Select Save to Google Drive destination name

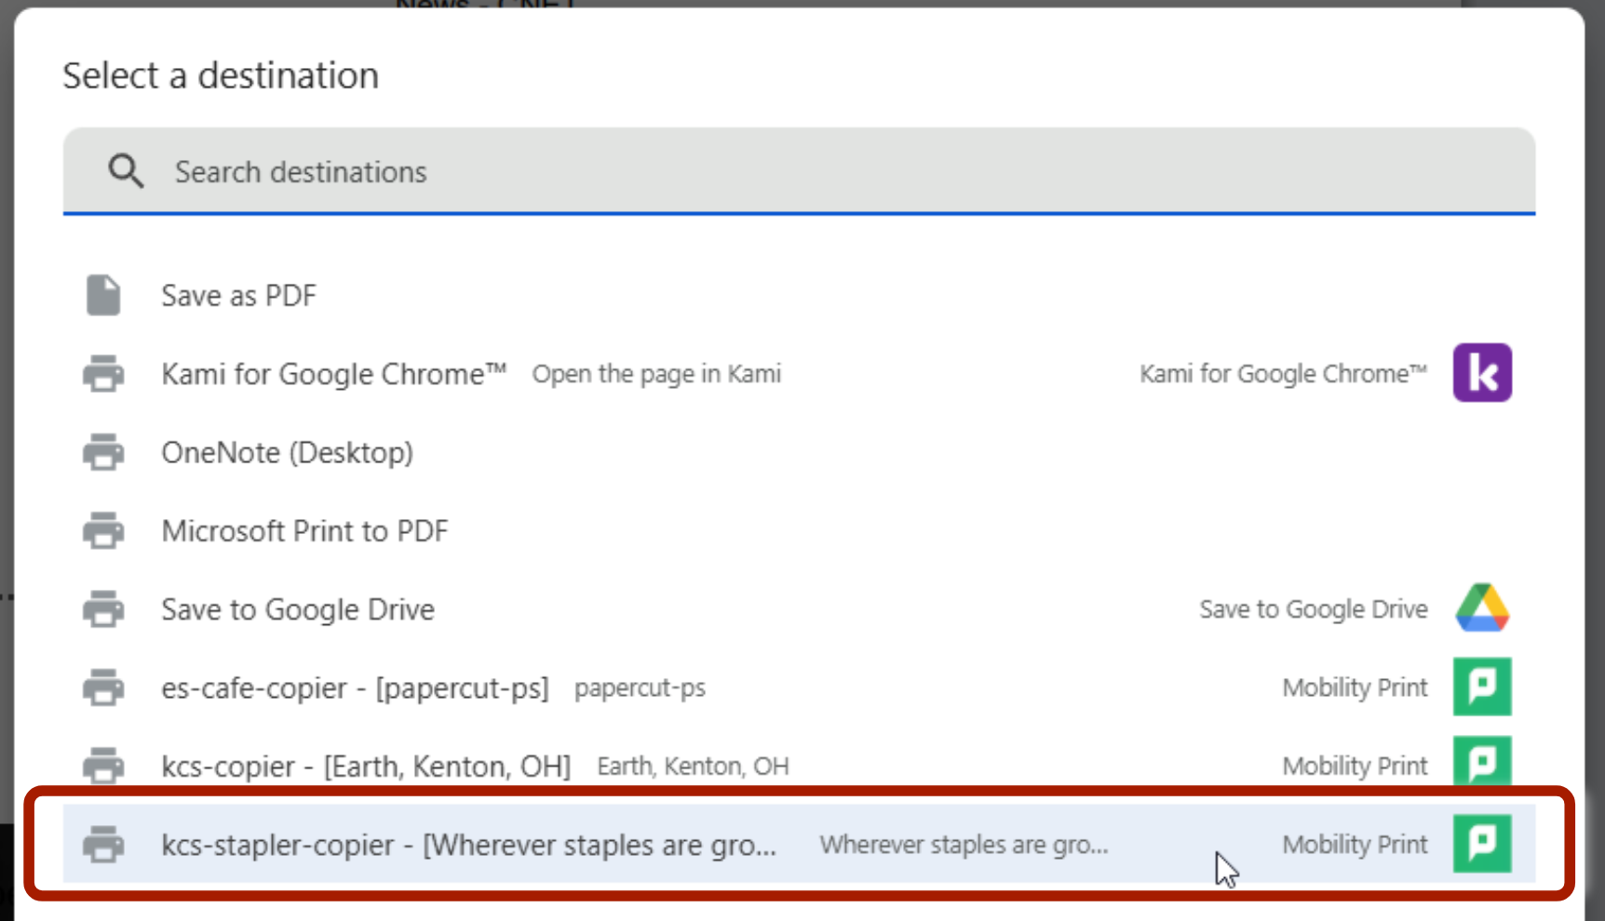tap(298, 609)
